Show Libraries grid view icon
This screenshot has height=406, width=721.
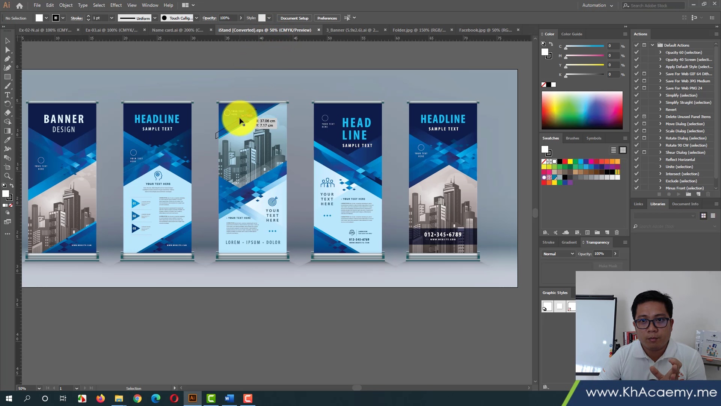pos(703,216)
